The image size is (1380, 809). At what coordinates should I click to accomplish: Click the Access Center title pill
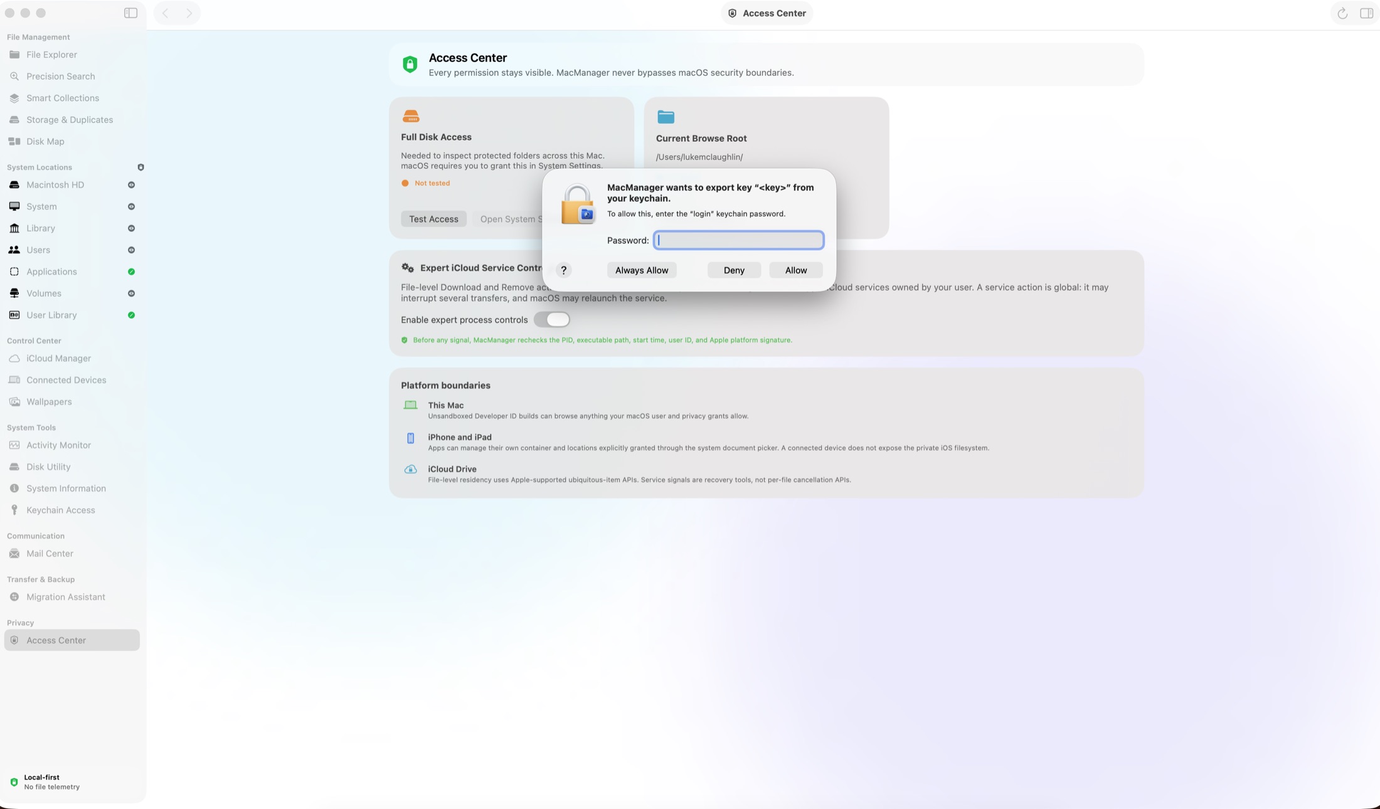point(767,13)
